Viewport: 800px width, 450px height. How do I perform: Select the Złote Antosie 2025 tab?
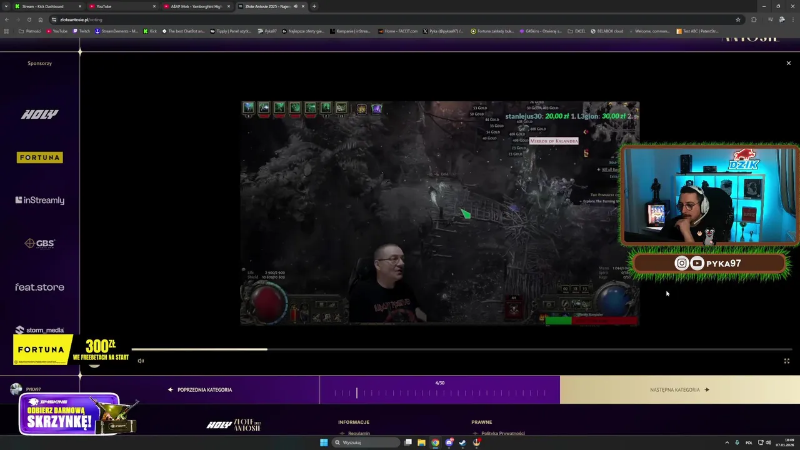[x=269, y=6]
